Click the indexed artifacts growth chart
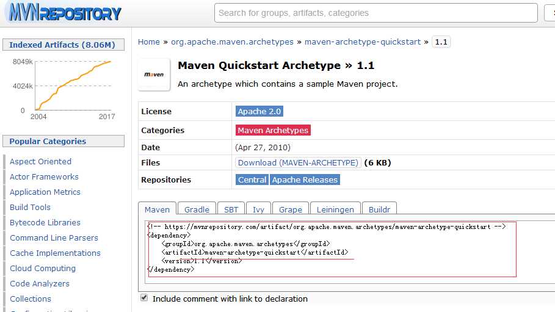 click(63, 89)
